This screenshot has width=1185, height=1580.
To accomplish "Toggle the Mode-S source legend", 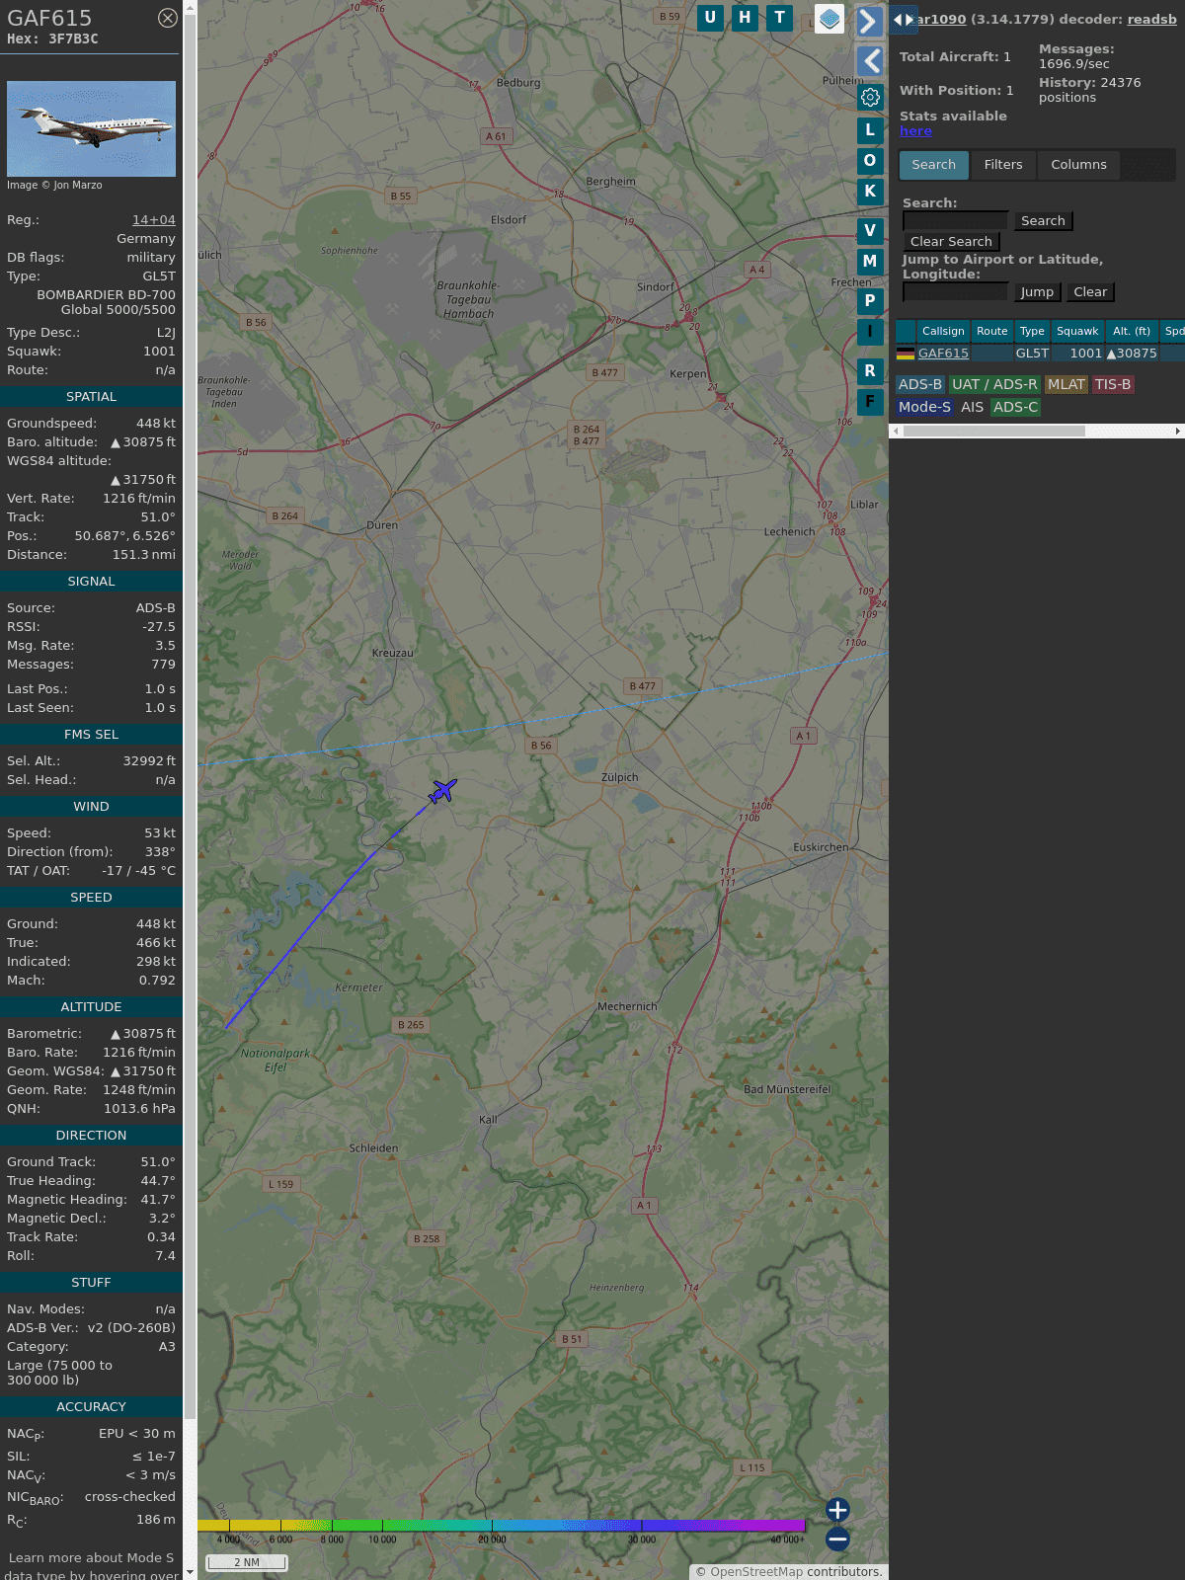I will pos(924,407).
